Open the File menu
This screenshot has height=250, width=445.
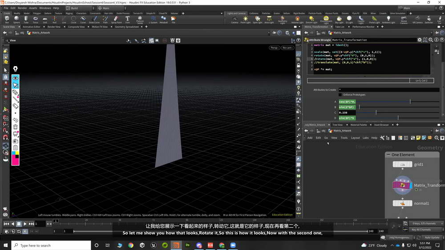click(6, 8)
